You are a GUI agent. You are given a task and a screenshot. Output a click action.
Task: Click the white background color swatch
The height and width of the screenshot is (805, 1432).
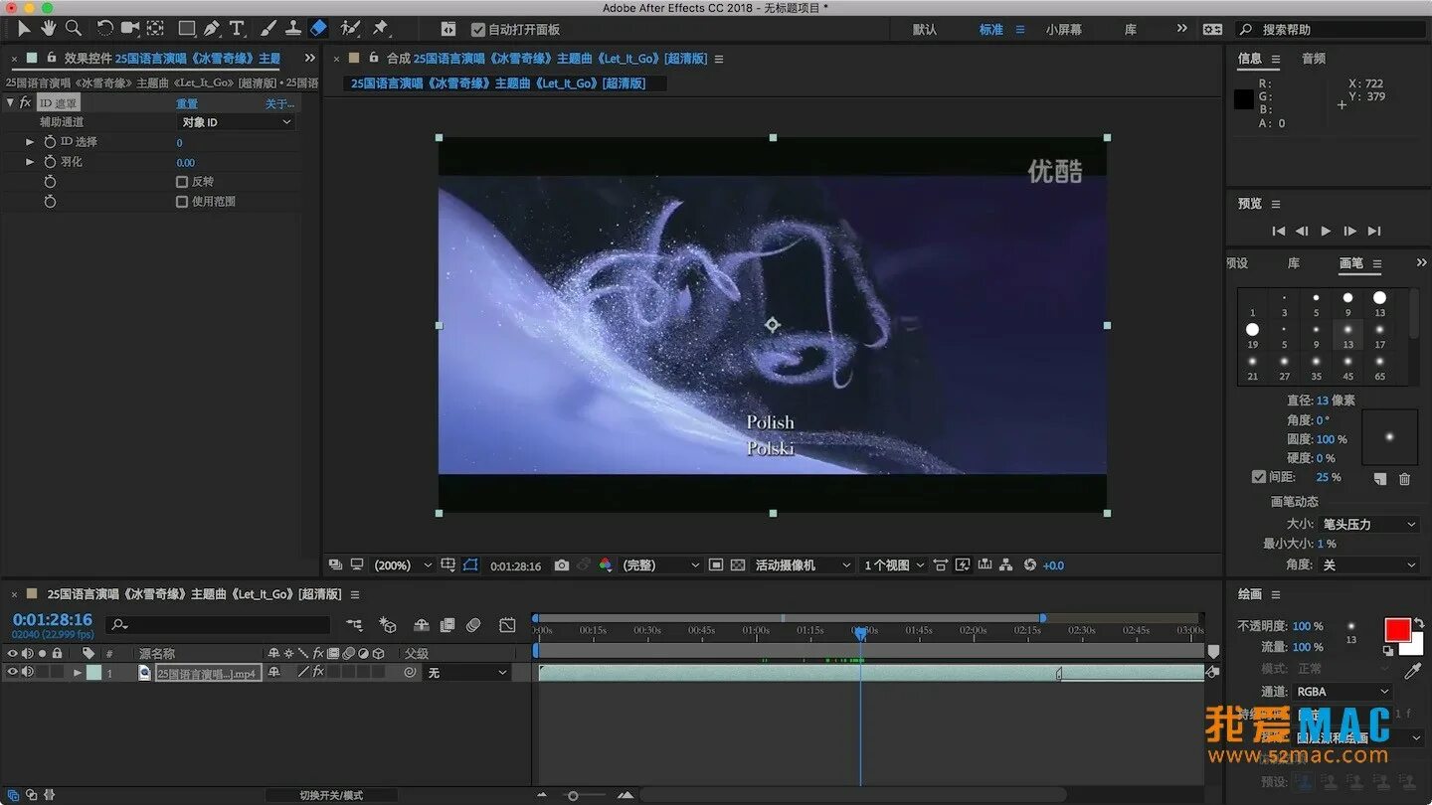tap(1416, 648)
